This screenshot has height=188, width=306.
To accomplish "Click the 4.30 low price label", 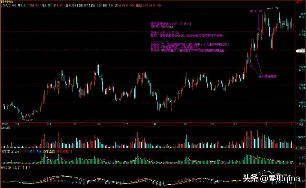I will coord(30,120).
